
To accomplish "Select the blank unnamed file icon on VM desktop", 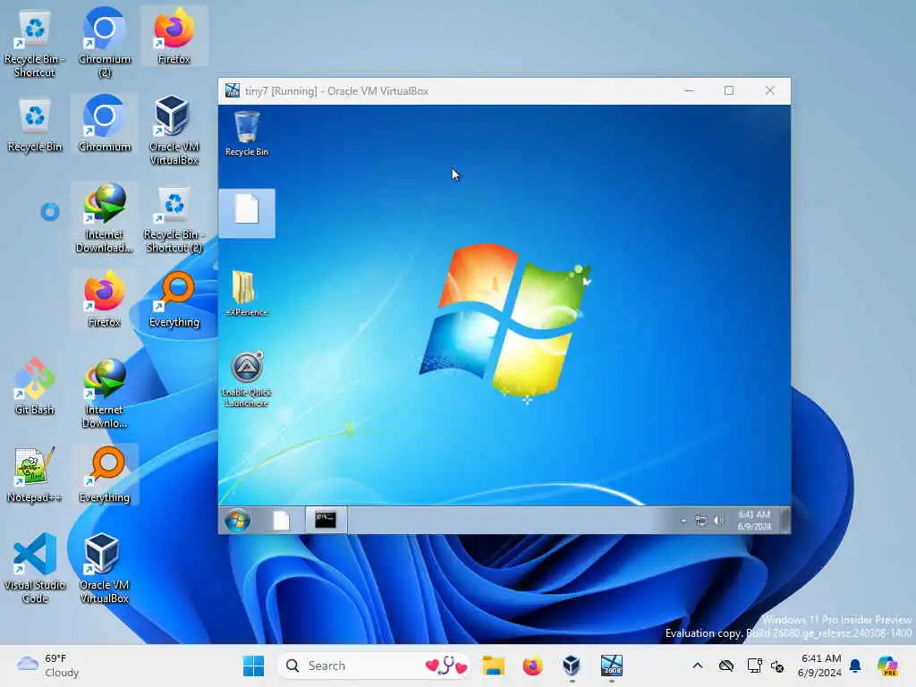I will [247, 213].
